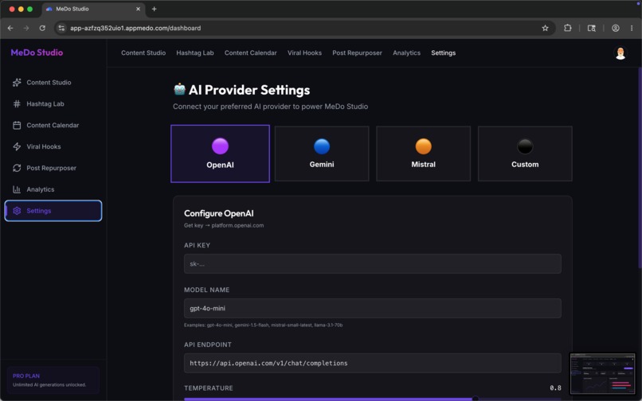Click the Temperature slider handle
The image size is (642, 401).
coord(475,399)
